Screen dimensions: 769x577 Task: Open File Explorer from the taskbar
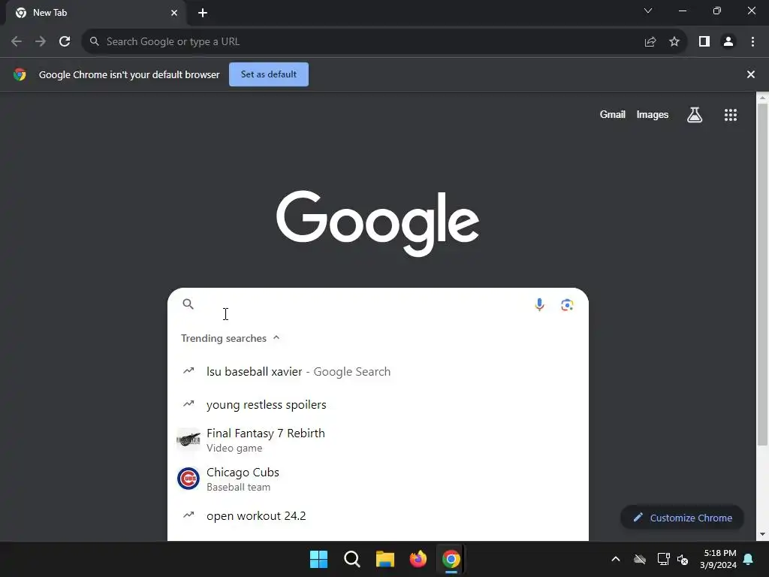point(385,559)
